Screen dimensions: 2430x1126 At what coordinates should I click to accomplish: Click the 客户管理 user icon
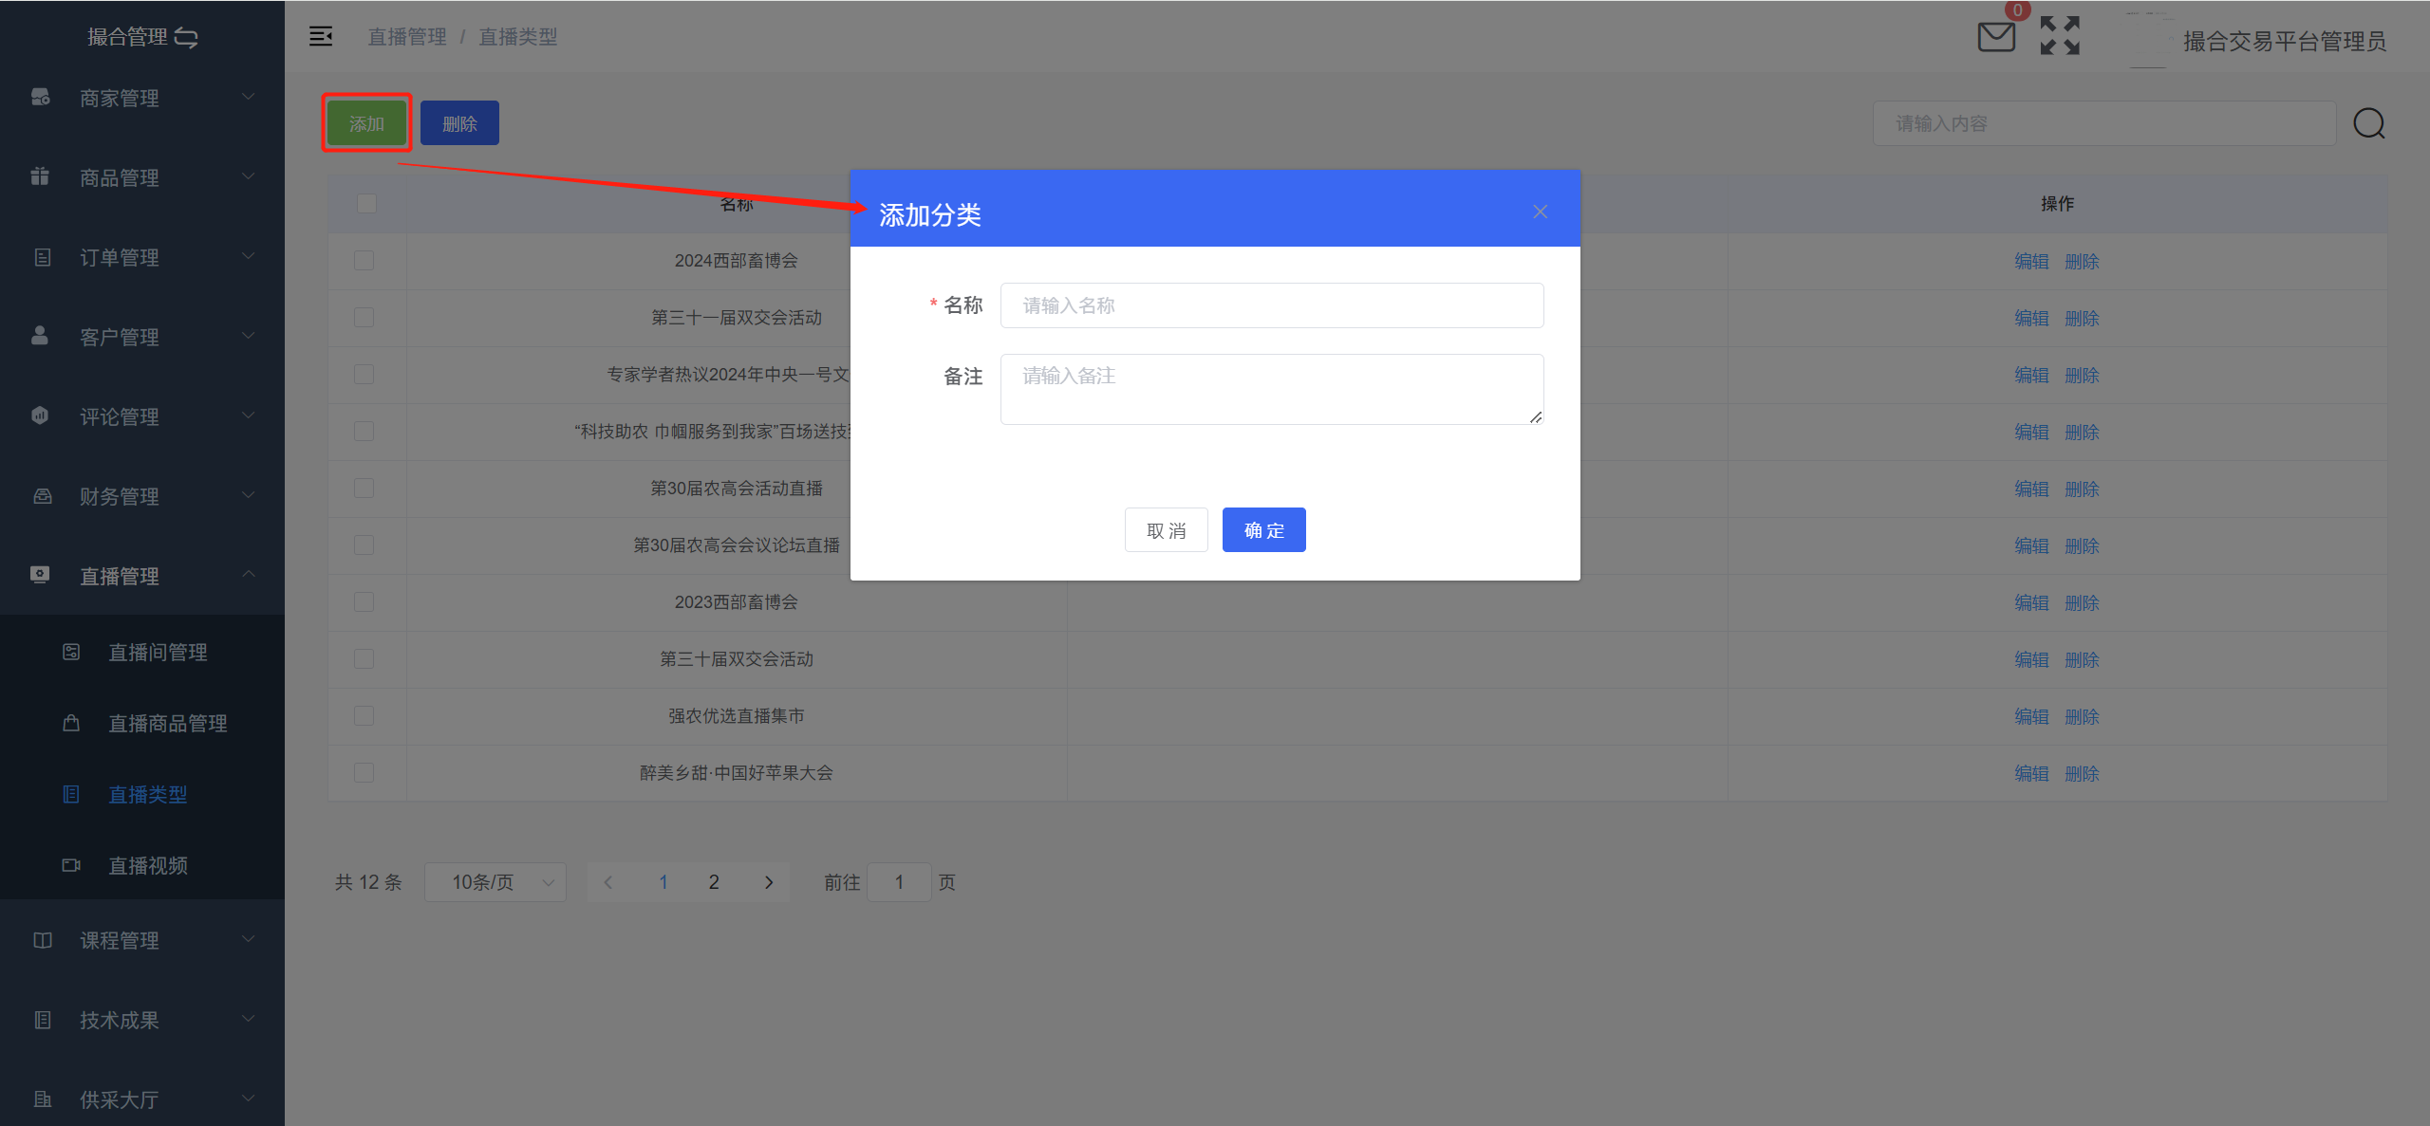[40, 336]
